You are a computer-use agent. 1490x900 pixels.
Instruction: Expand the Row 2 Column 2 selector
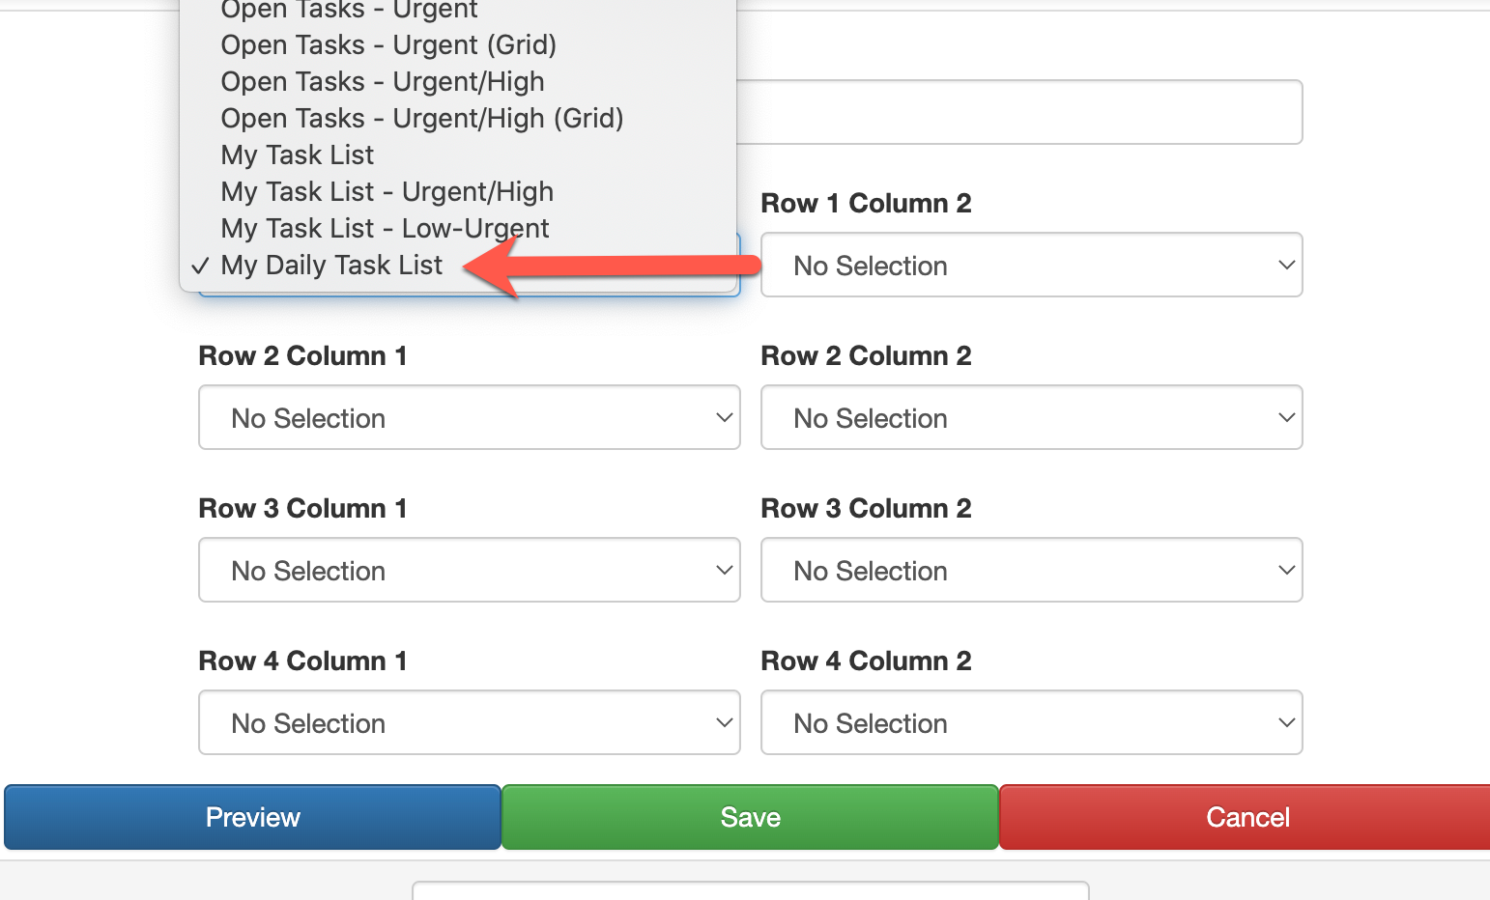point(1031,417)
